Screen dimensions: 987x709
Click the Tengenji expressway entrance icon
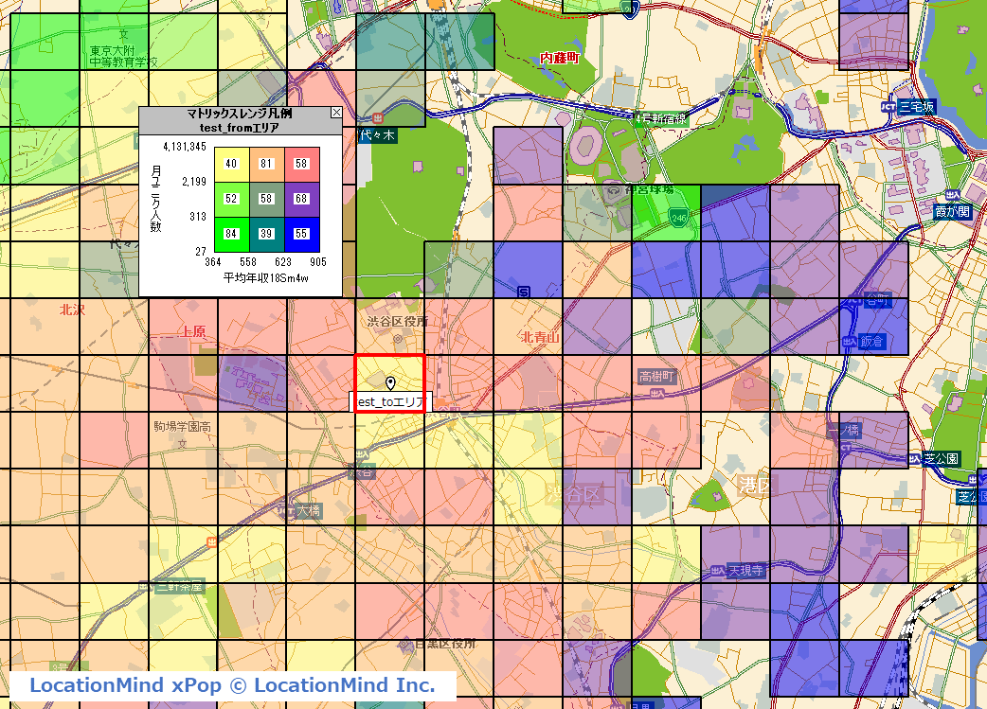click(x=717, y=572)
